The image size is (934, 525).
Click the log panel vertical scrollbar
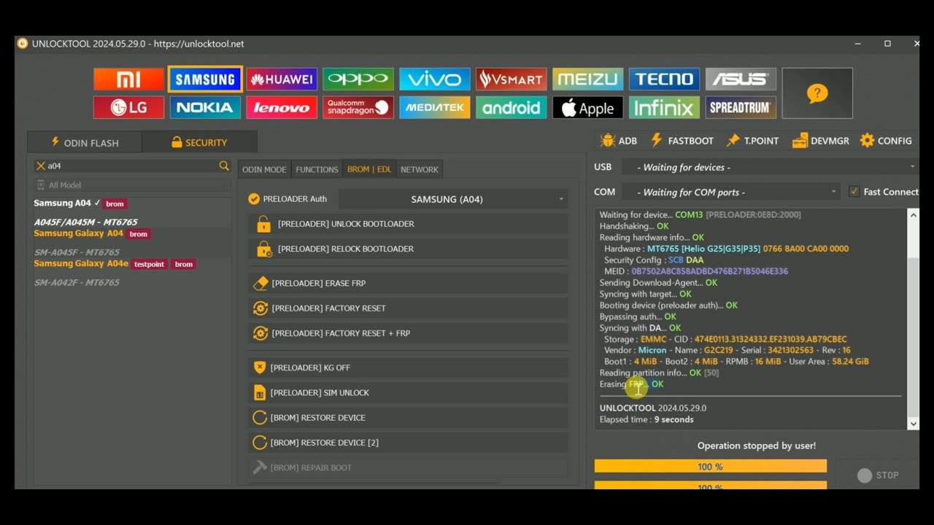(x=913, y=319)
